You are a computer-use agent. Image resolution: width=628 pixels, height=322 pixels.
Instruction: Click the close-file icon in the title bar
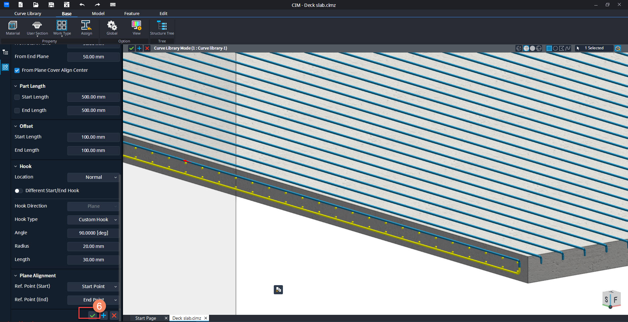pos(67,5)
